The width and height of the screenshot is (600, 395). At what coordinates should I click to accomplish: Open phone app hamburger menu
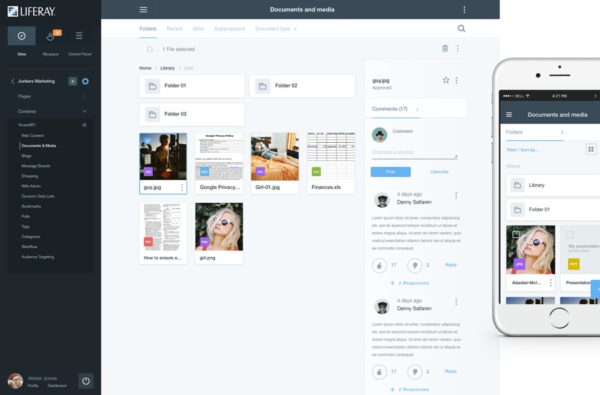(509, 115)
